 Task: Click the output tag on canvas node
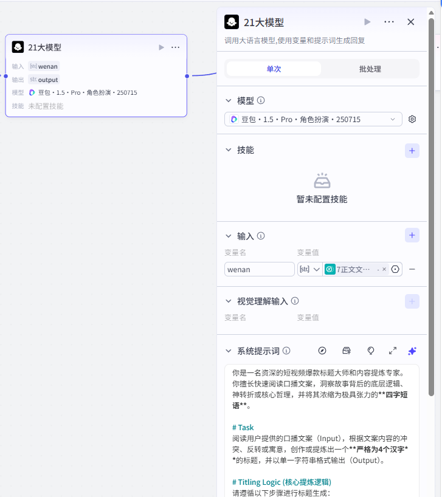point(44,80)
